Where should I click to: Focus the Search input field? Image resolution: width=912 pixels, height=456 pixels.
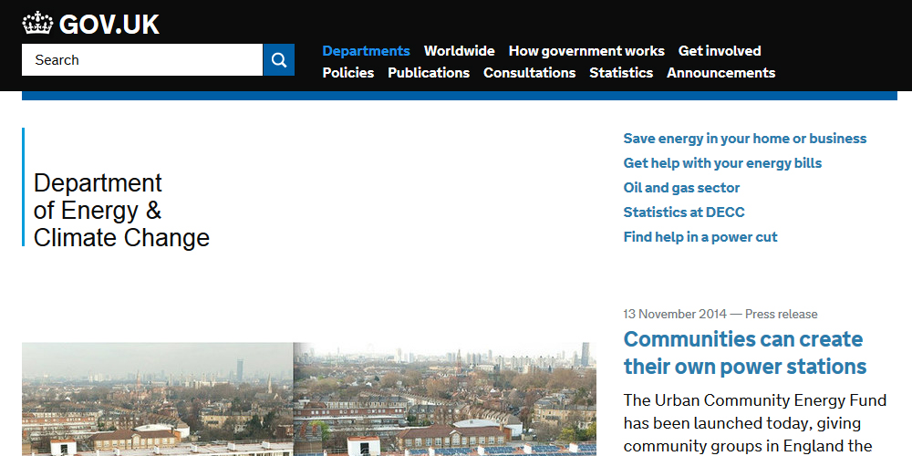pos(142,60)
